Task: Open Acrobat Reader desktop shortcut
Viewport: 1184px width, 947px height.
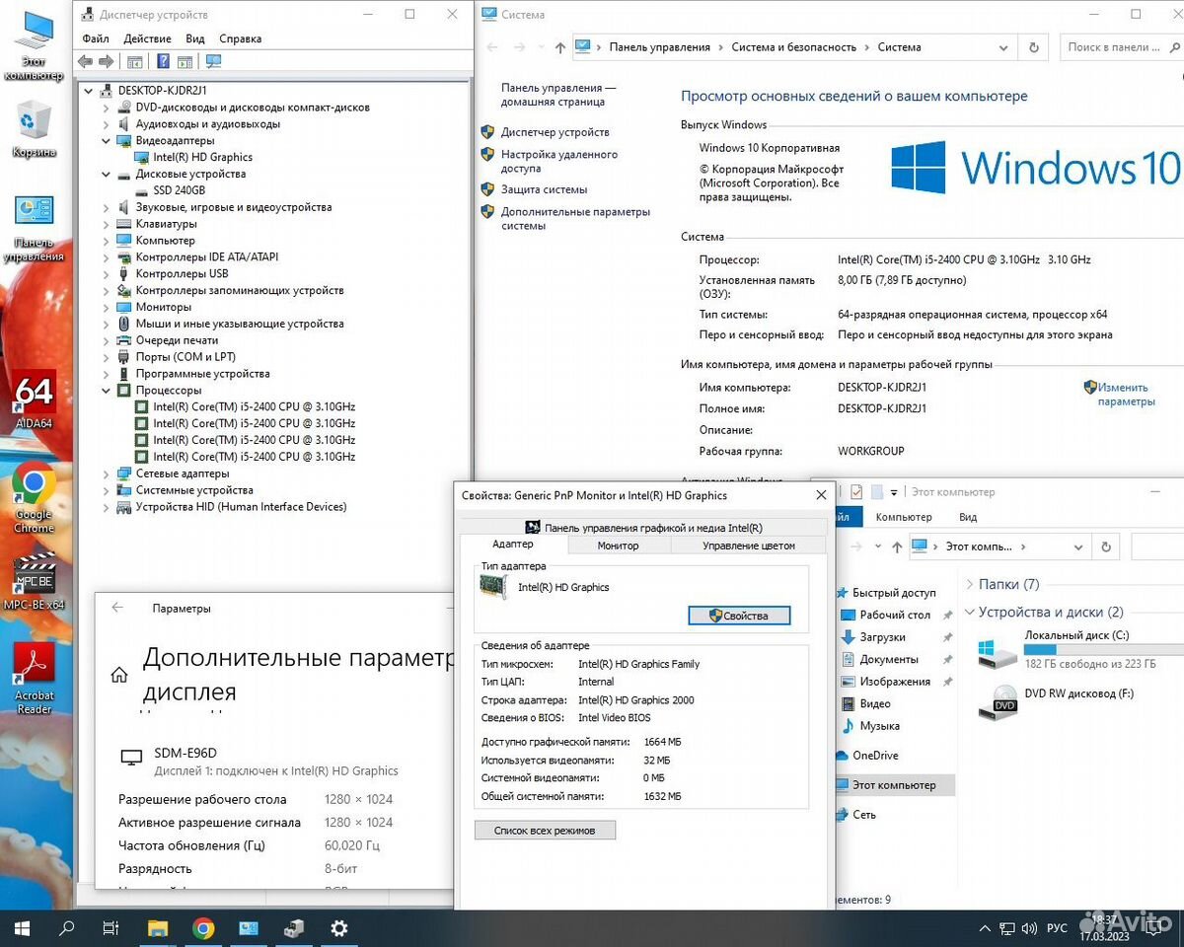Action: pyautogui.click(x=34, y=679)
